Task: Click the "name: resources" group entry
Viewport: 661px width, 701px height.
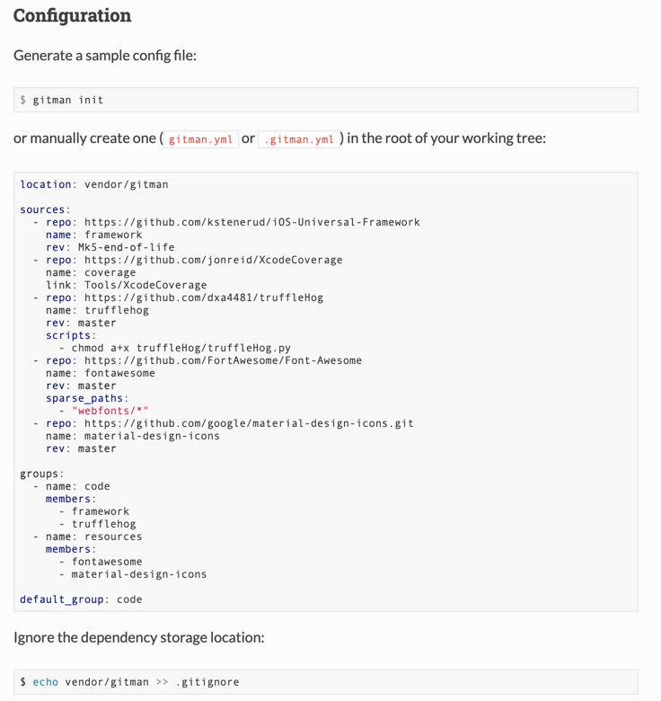Action: [x=93, y=537]
